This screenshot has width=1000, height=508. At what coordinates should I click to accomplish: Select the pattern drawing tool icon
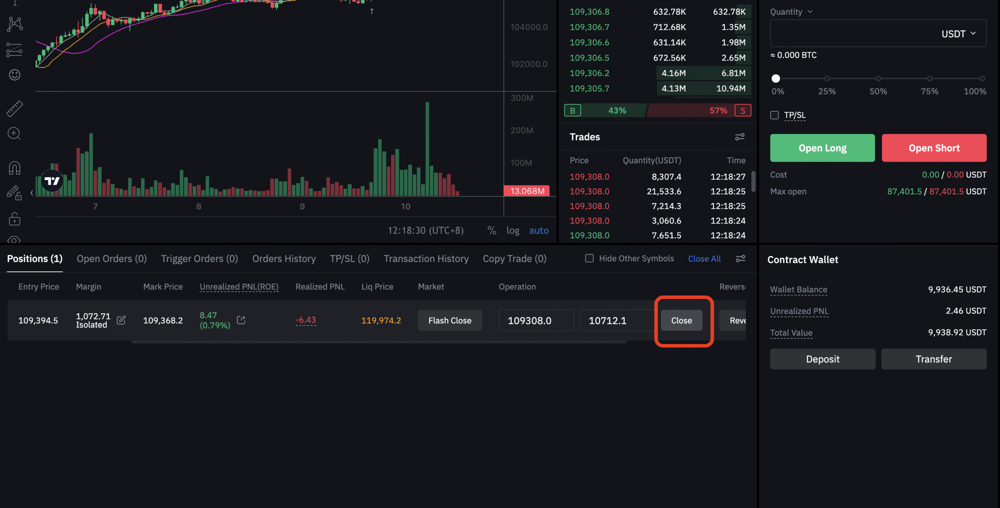tap(15, 24)
